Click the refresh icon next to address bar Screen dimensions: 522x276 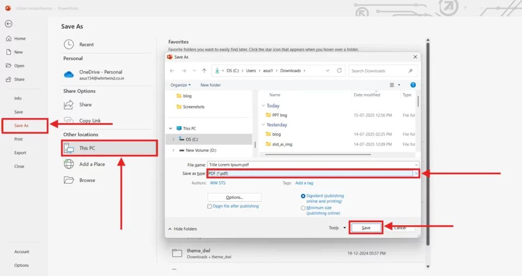click(x=340, y=71)
